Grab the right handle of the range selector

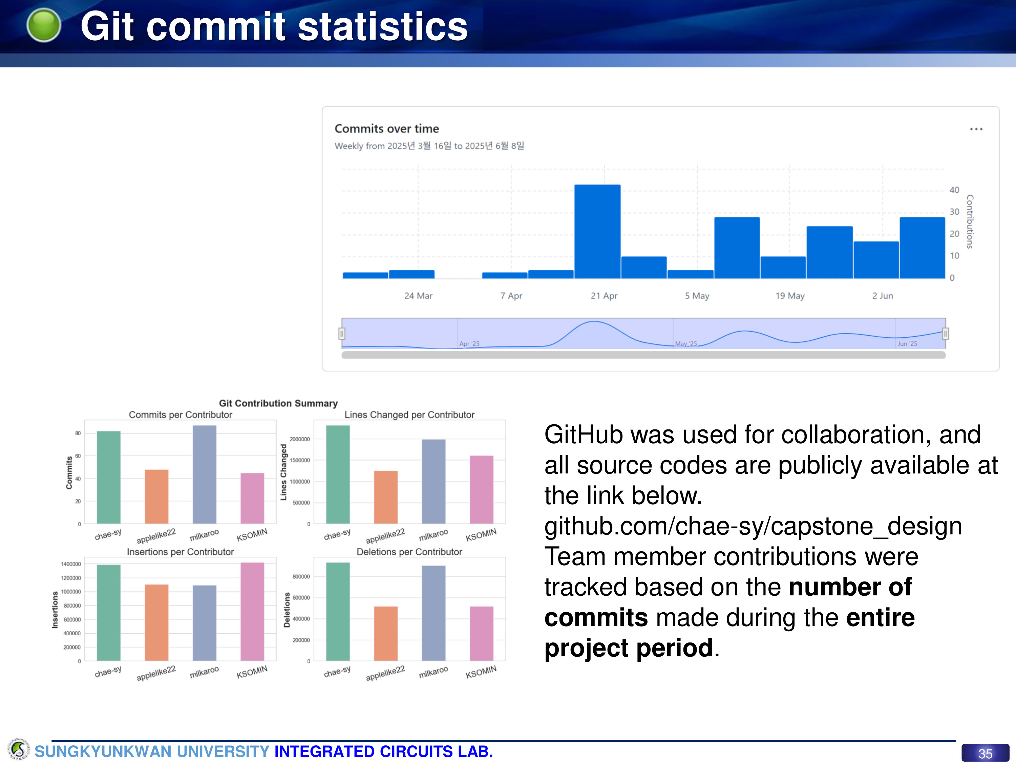[945, 334]
